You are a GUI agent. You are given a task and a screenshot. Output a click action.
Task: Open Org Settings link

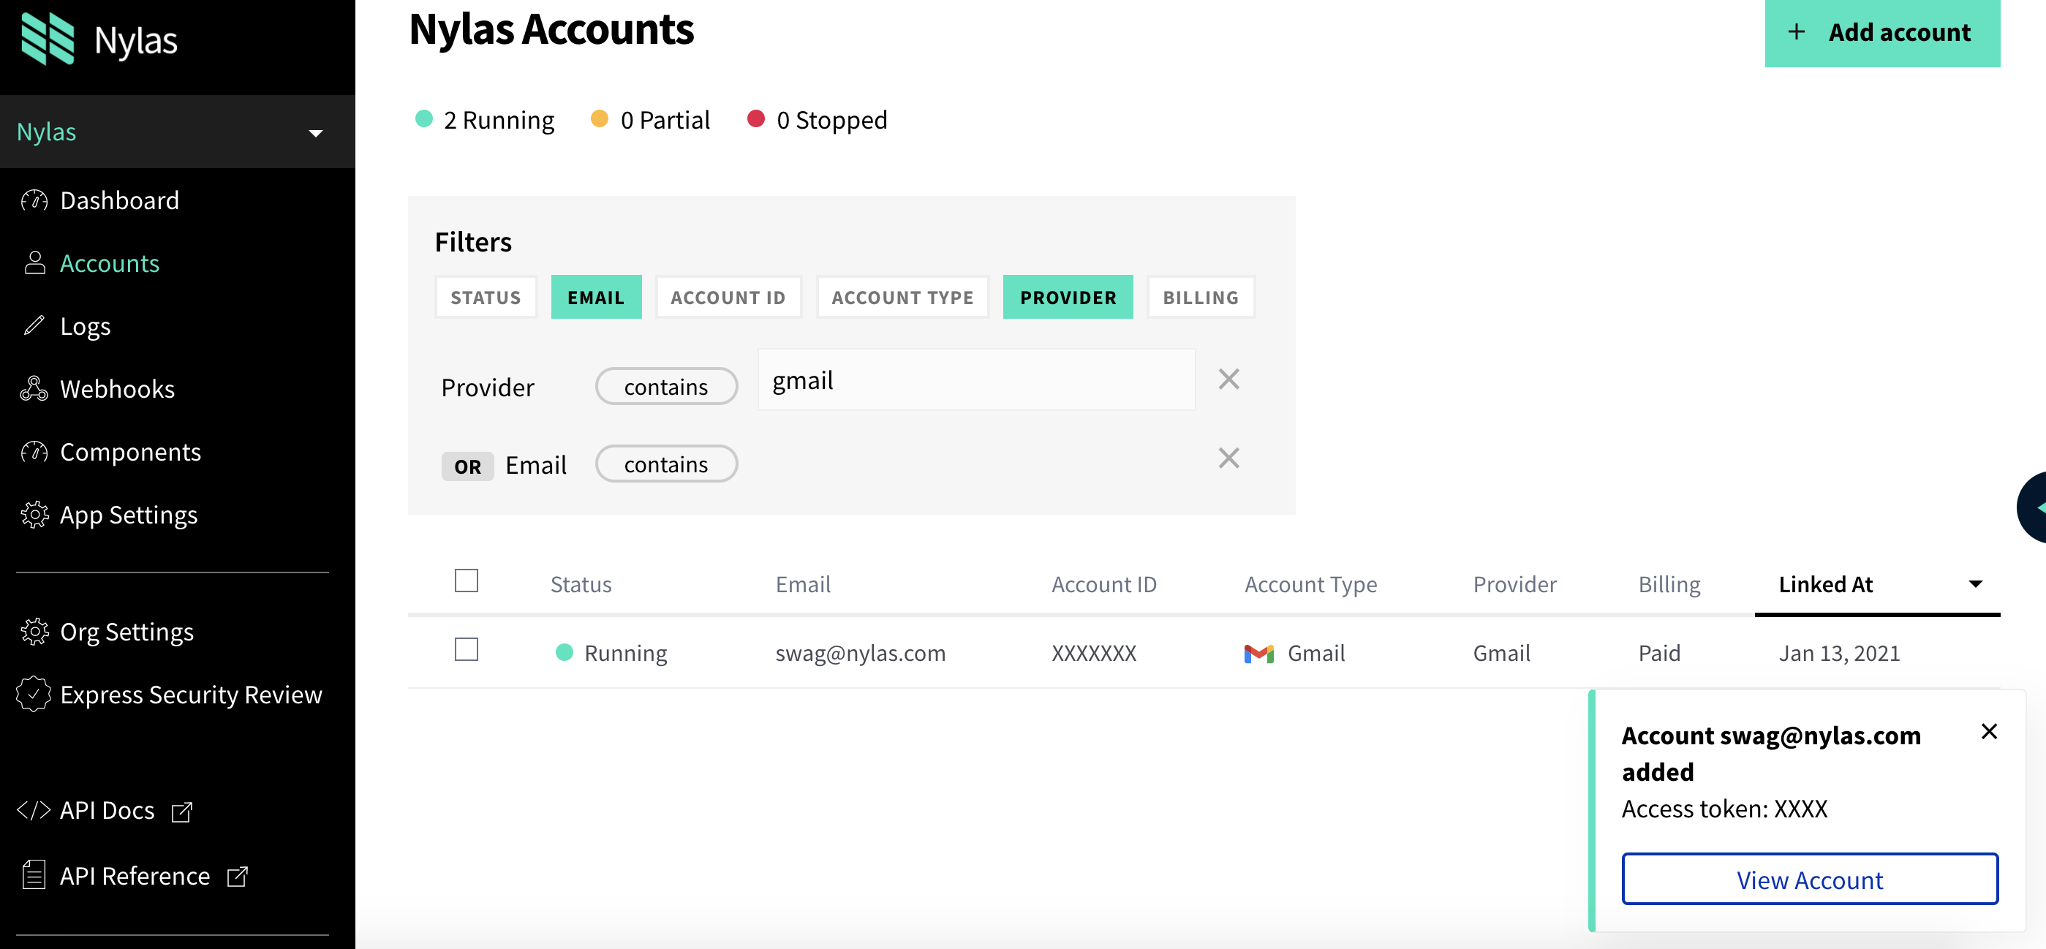[127, 632]
